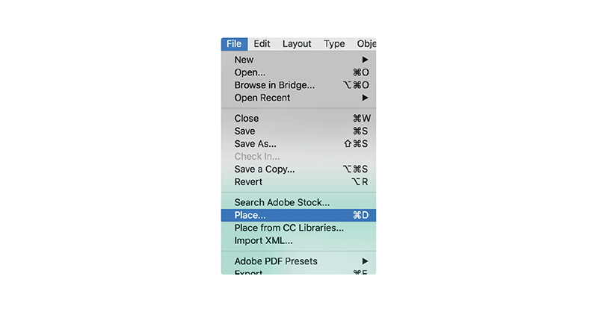The image size is (598, 312).
Task: Choose Open... from File menu
Action: tap(250, 72)
